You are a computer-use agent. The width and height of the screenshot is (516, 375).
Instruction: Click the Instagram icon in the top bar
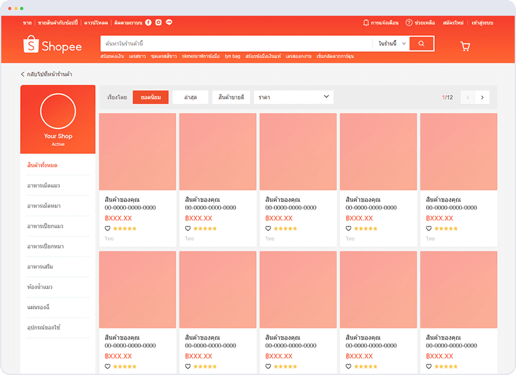tap(158, 21)
